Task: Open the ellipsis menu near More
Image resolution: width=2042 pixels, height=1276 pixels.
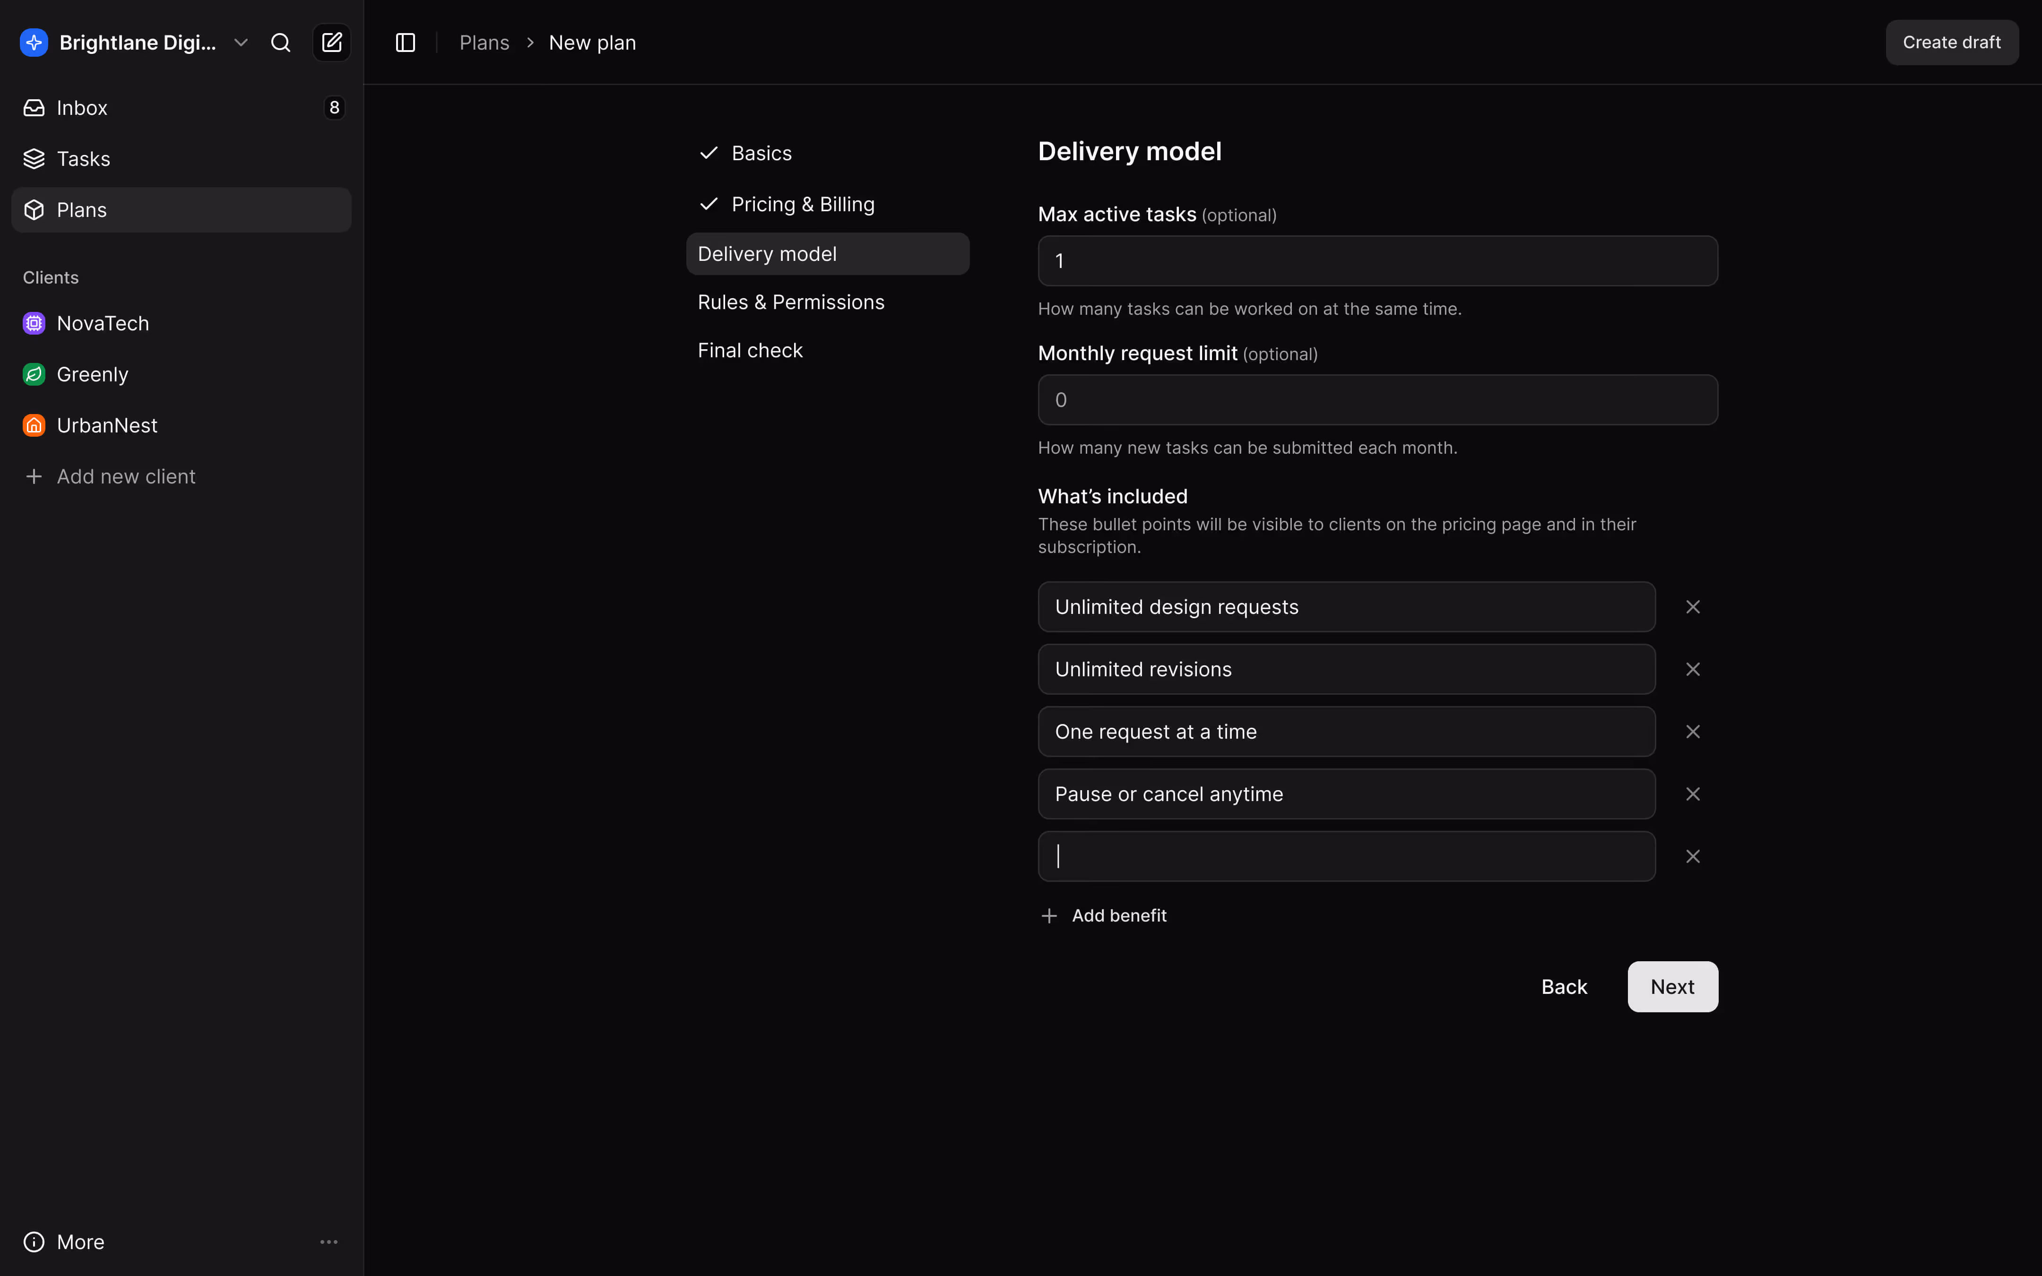Action: tap(329, 1242)
